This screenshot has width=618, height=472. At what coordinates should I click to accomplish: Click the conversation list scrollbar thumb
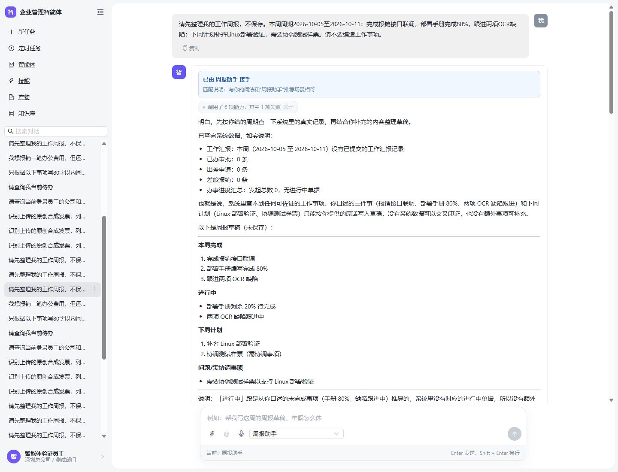pos(104,287)
